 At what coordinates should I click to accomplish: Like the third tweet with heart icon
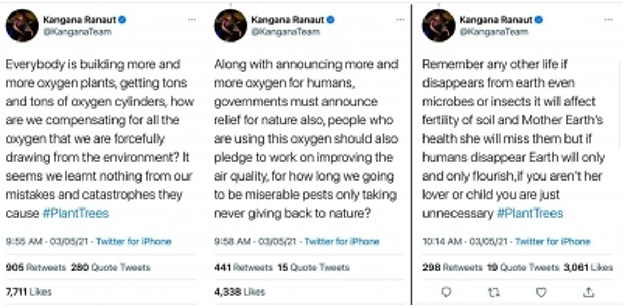[x=541, y=292]
